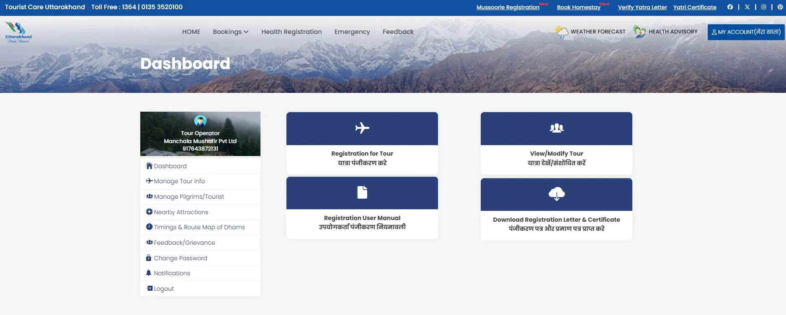This screenshot has width=786, height=315.
Task: Click the toll free number text
Action: pyautogui.click(x=137, y=7)
